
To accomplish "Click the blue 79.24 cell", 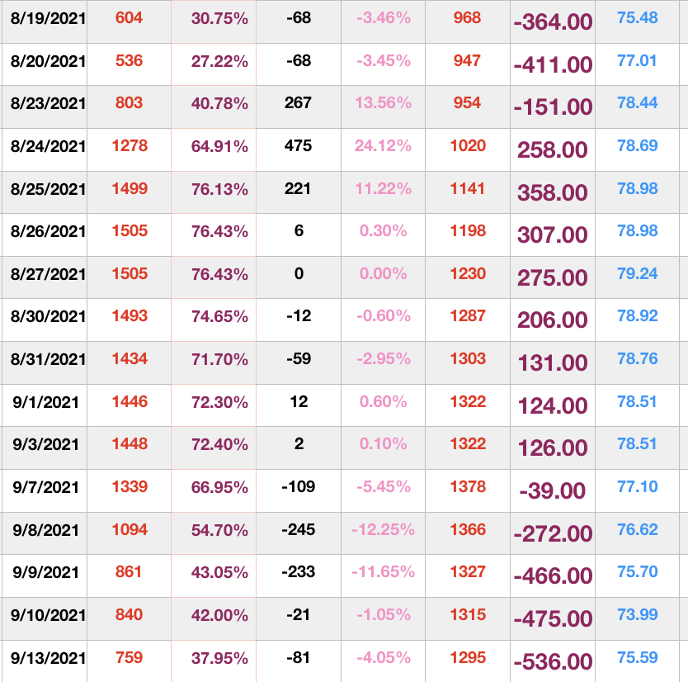I will pyautogui.click(x=638, y=273).
